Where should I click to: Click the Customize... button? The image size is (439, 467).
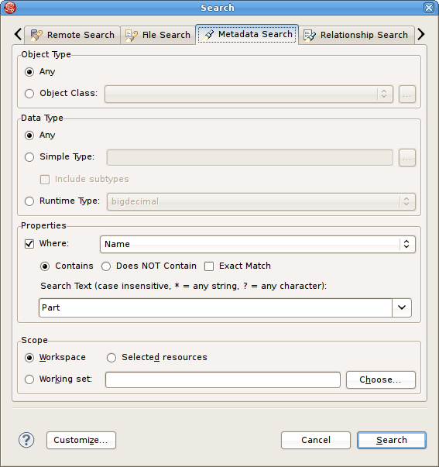pyautogui.click(x=81, y=440)
